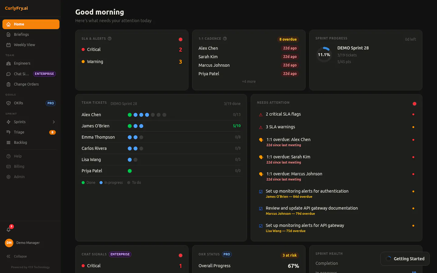Click the Admin gear icon
This screenshot has width=437, height=273.
click(x=8, y=177)
